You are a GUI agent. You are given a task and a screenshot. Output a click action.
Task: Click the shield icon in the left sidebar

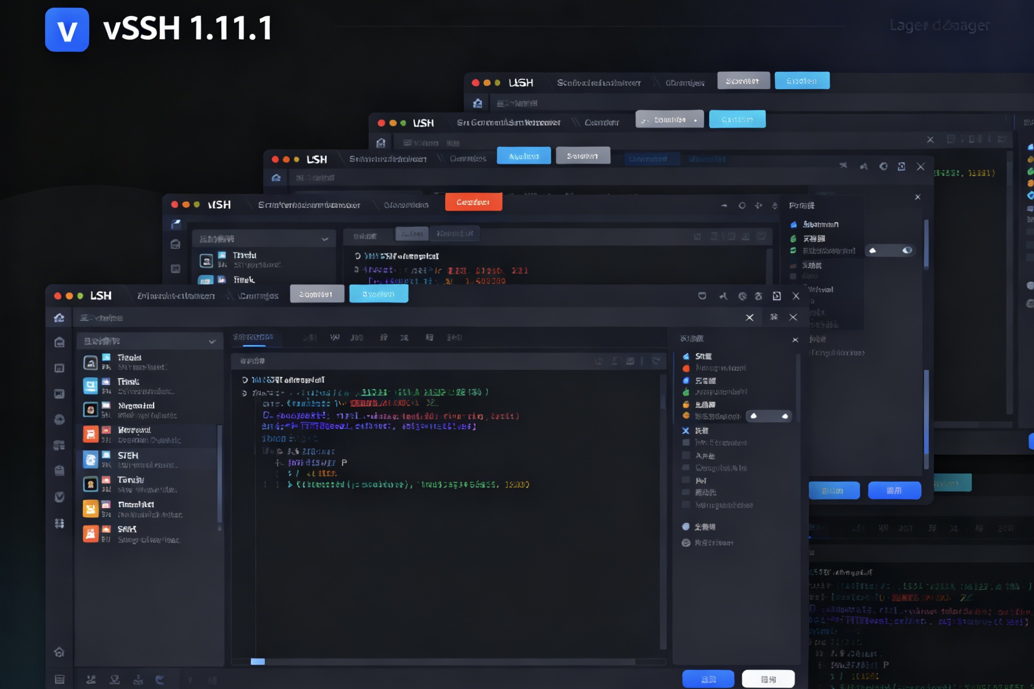click(x=59, y=497)
